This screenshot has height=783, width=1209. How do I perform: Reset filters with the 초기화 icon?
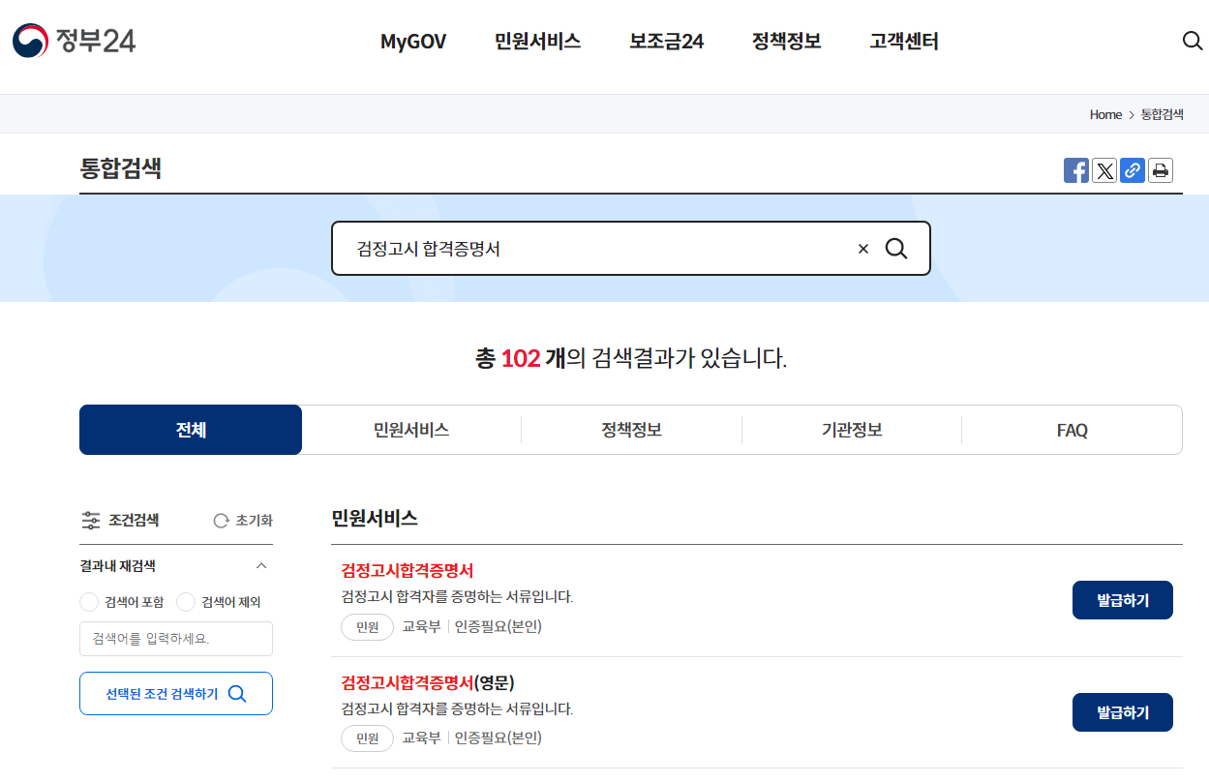pyautogui.click(x=222, y=520)
